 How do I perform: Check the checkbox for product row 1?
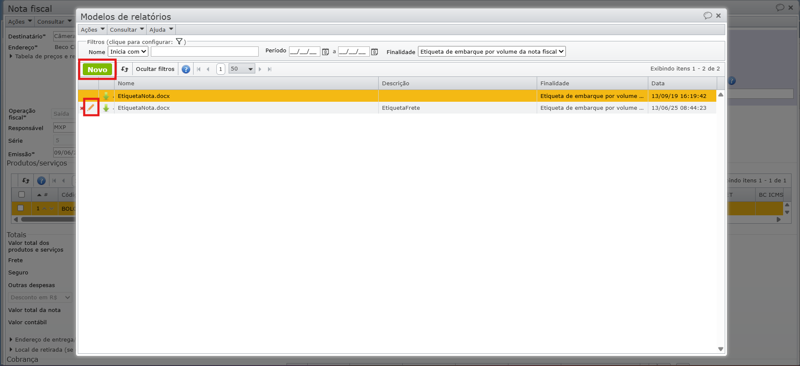(x=20, y=208)
